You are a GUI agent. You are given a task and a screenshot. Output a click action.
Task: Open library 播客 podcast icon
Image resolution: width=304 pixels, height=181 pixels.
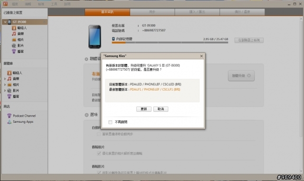coord(9,96)
